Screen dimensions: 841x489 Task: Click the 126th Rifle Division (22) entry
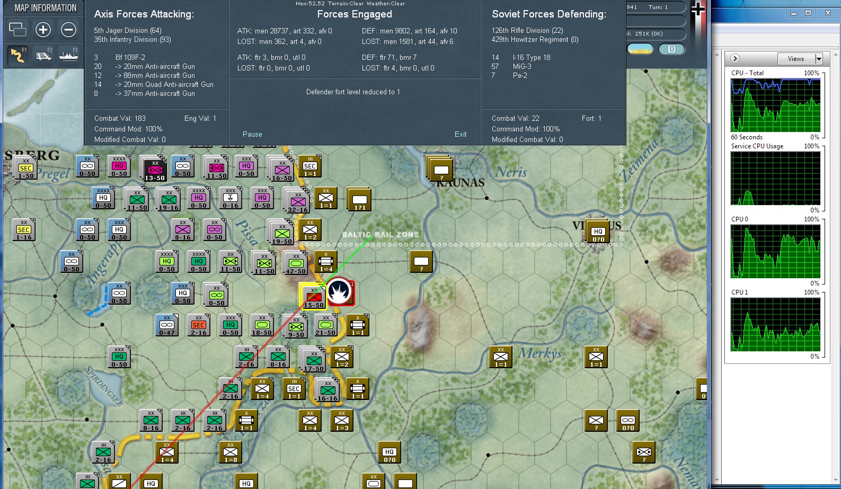point(527,31)
